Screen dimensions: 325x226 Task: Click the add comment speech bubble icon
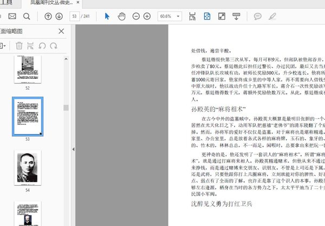[x=258, y=17]
